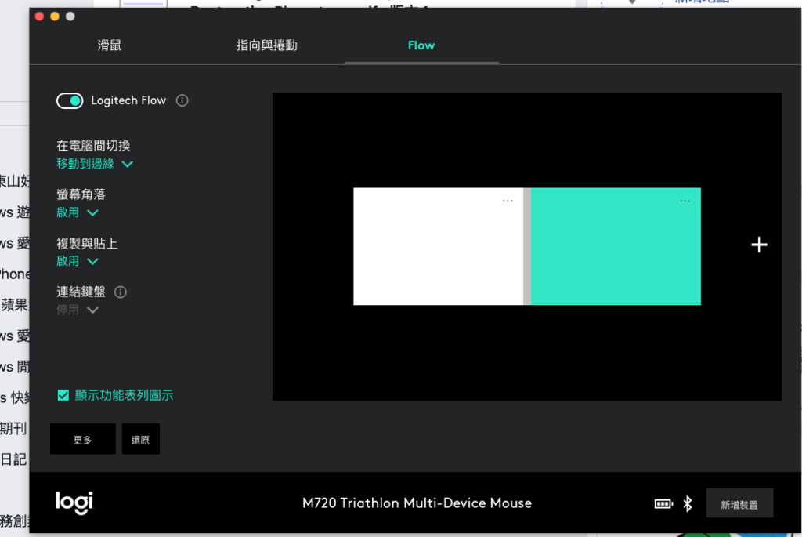Open white computer's three-dot options menu
Image resolution: width=802 pixels, height=537 pixels.
[x=508, y=201]
